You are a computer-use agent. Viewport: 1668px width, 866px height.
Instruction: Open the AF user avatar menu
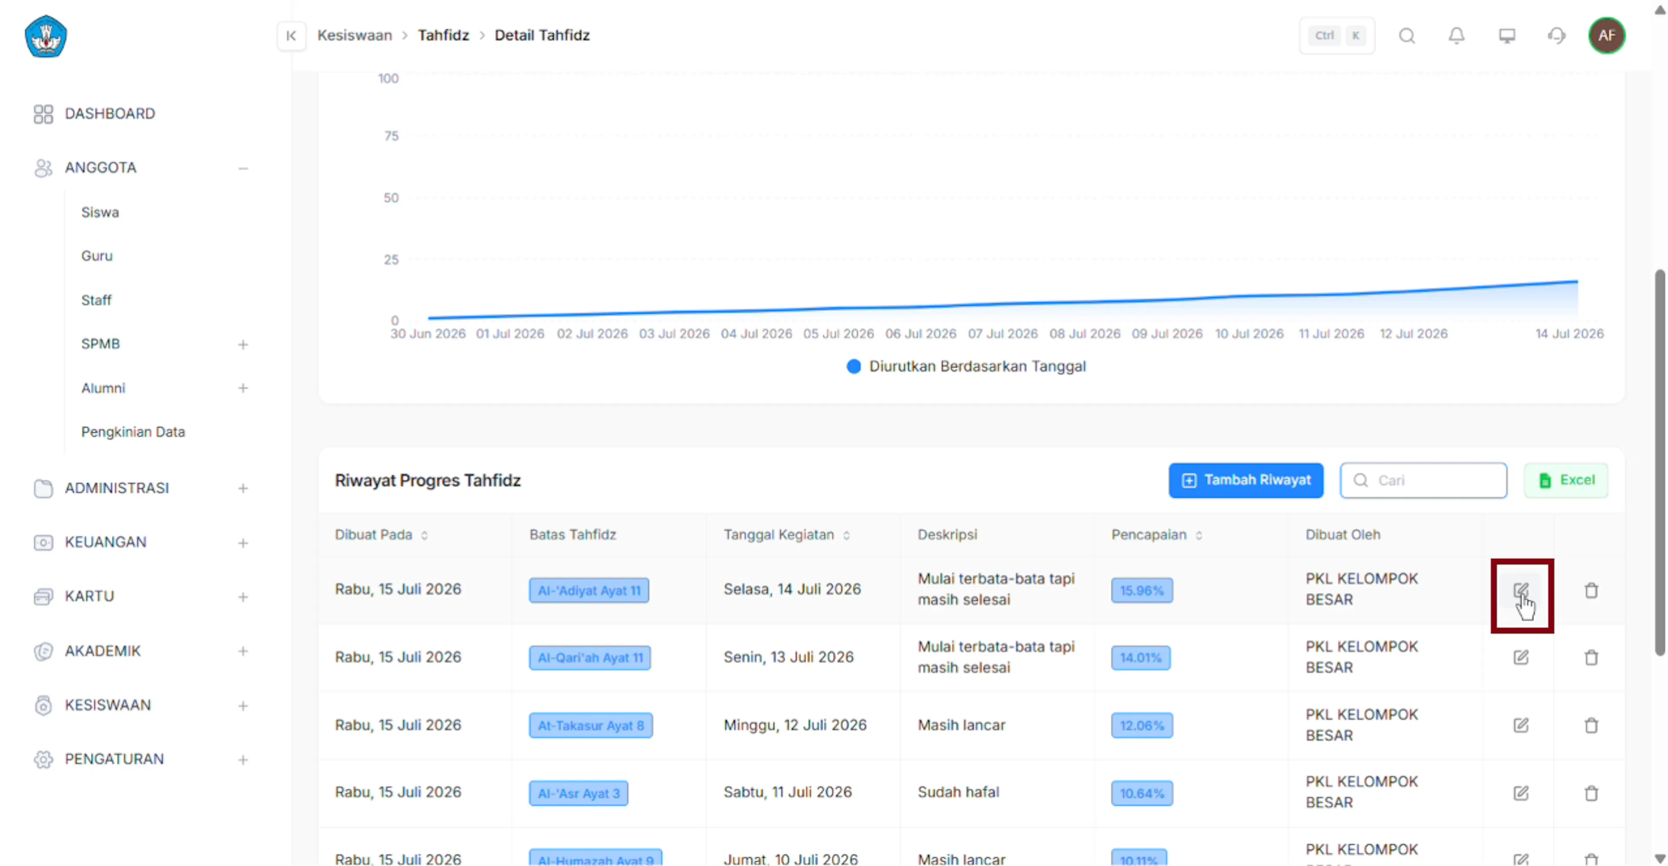(1606, 36)
